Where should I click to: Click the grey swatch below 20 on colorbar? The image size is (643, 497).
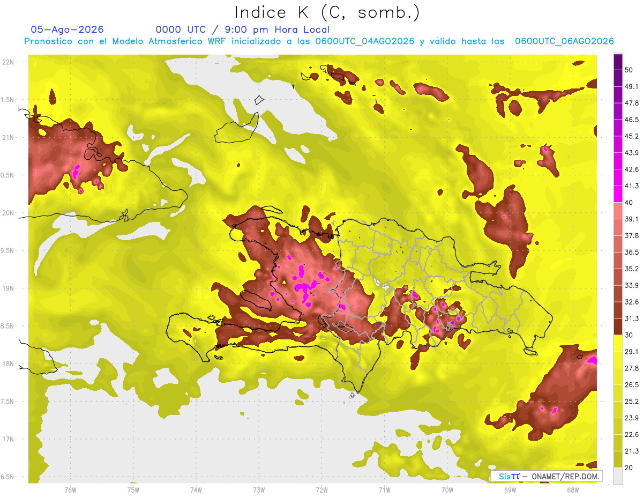click(618, 476)
